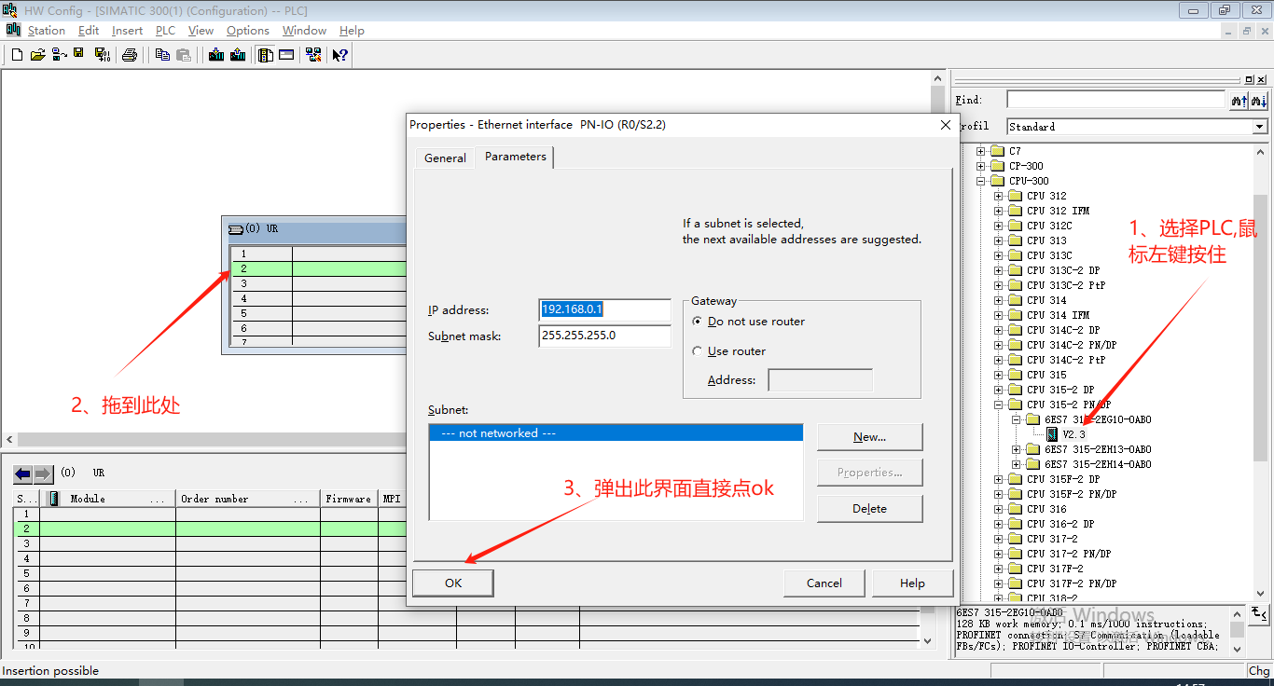The width and height of the screenshot is (1274, 686).
Task: Select the Use router radio button
Action: coord(698,351)
